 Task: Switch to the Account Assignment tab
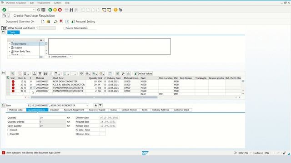coord(74,110)
